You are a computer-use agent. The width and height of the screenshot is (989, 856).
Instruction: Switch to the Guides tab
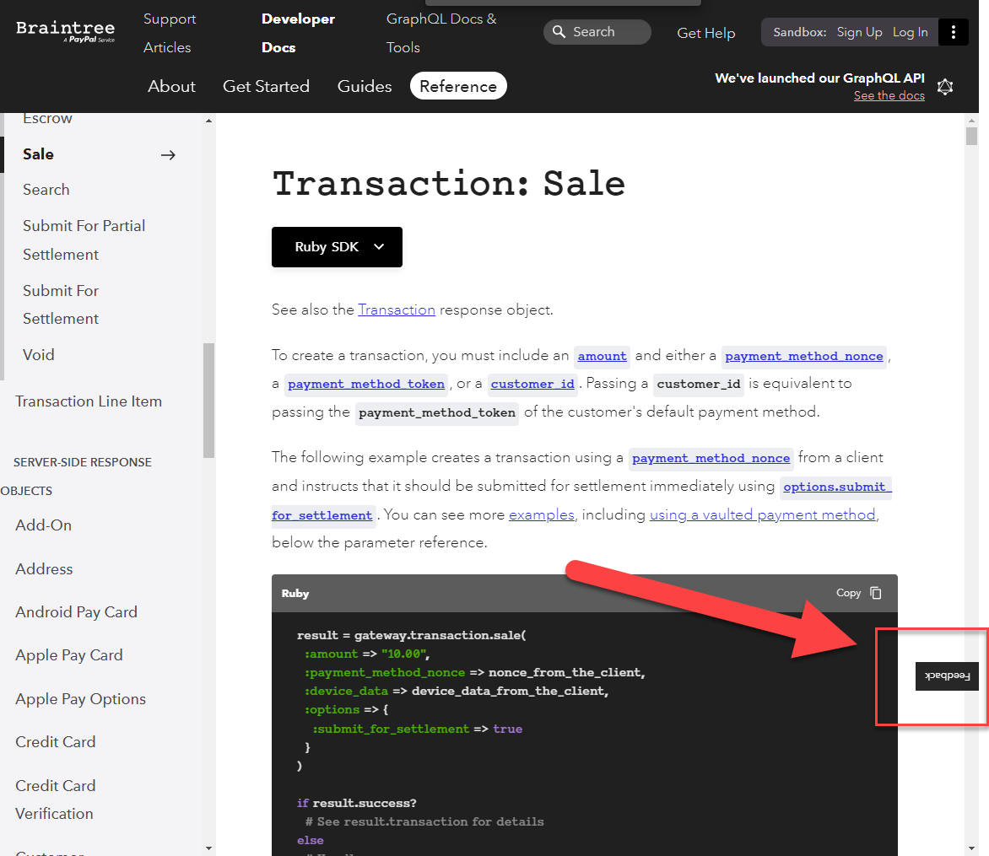365,86
